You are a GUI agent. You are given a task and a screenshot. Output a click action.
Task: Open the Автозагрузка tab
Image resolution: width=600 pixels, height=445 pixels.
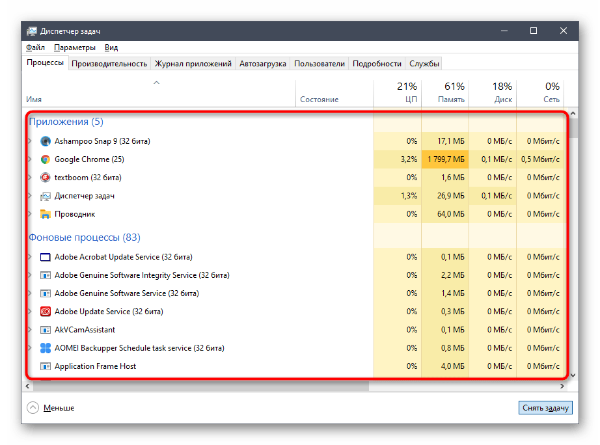(262, 64)
